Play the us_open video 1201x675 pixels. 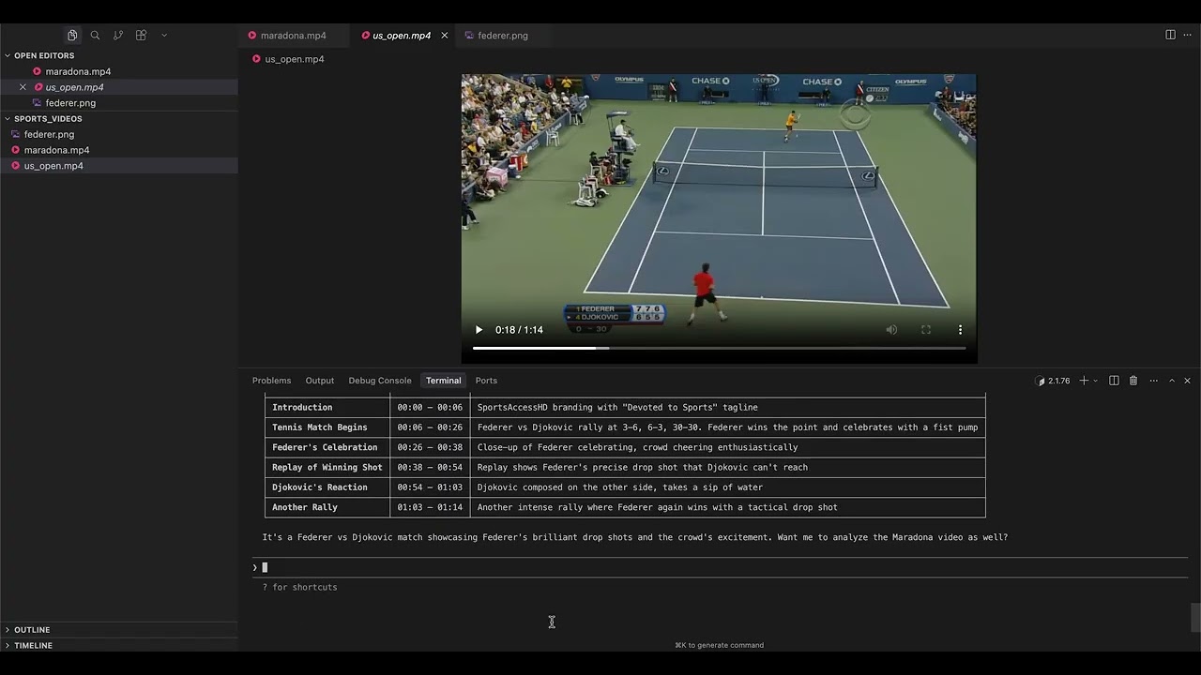click(479, 330)
